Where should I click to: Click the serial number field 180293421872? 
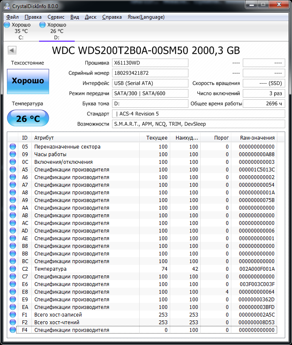click(x=150, y=73)
